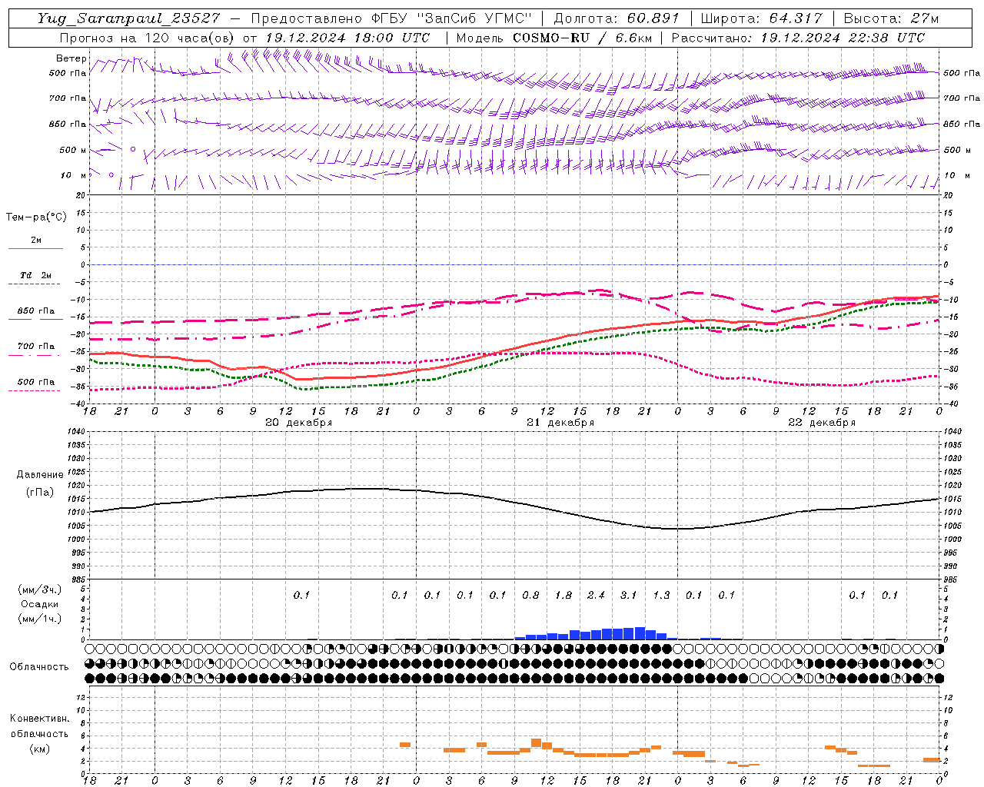Click the Конвективн. label
Screen dimensions: 984x787
pyautogui.click(x=39, y=719)
